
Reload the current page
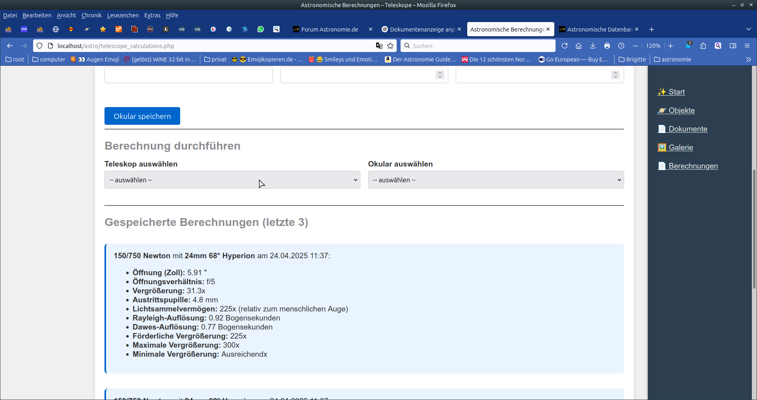click(565, 46)
